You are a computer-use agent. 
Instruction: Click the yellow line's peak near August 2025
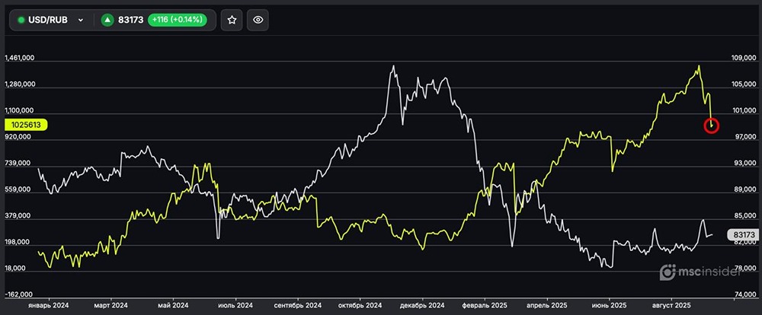pos(699,66)
